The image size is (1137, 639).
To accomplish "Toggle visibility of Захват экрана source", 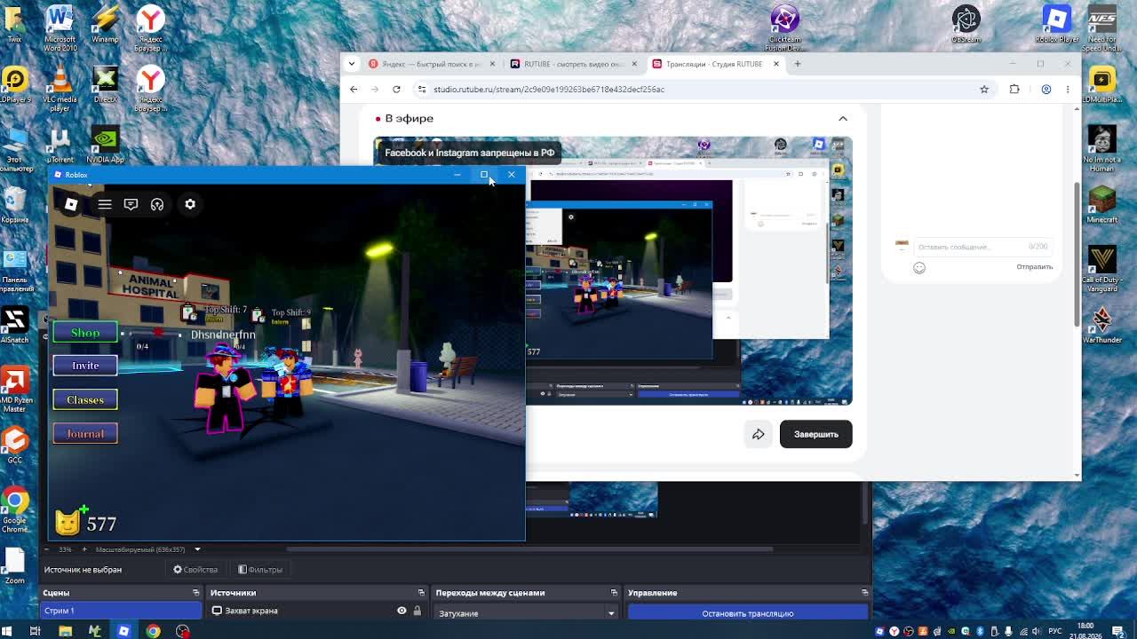I will [x=402, y=611].
